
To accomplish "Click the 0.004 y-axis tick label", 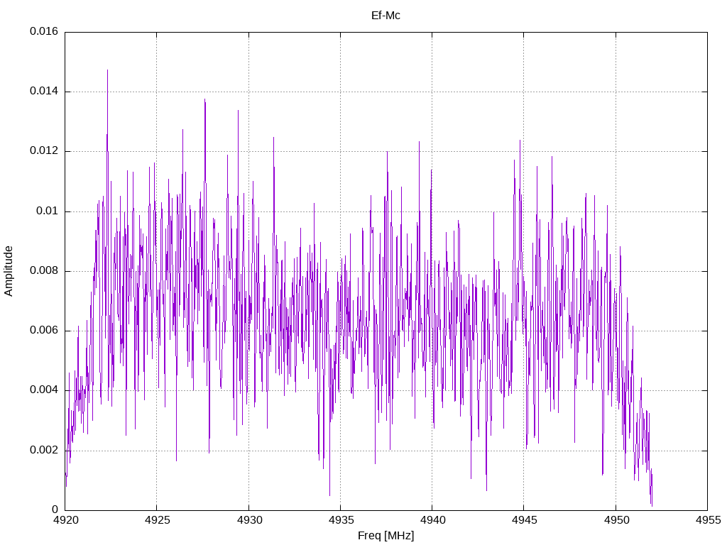I will click(x=44, y=390).
